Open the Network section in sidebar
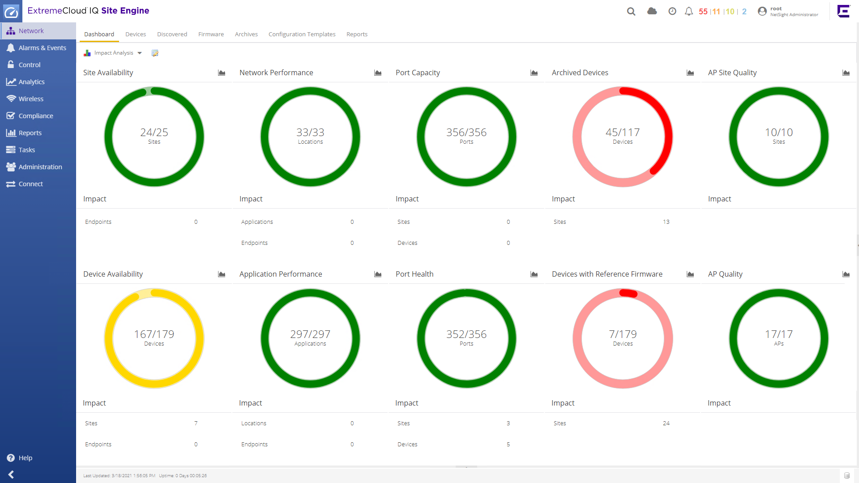Viewport: 859px width, 483px height. pyautogui.click(x=38, y=31)
